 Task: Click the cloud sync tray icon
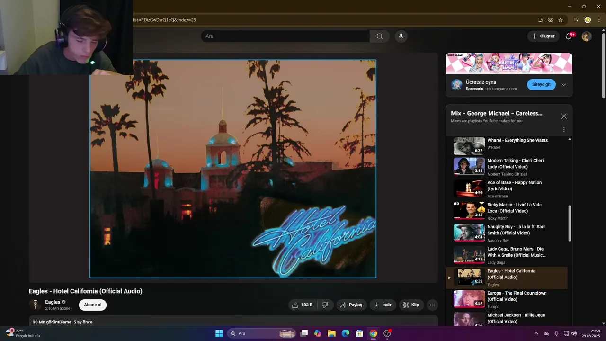pos(546,333)
